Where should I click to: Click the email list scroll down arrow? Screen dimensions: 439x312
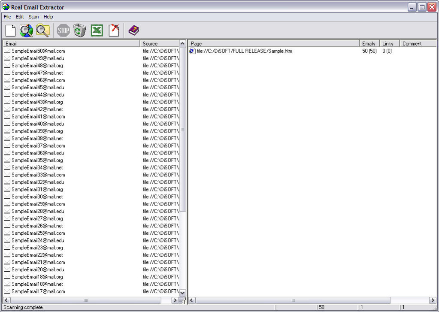tap(182, 293)
